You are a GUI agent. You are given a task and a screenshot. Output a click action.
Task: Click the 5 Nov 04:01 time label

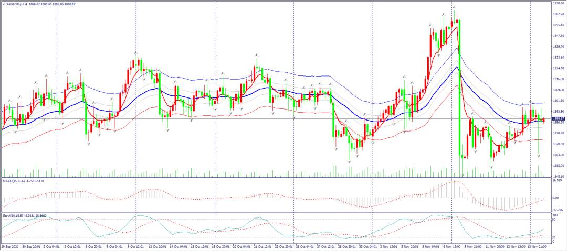tap(430, 246)
